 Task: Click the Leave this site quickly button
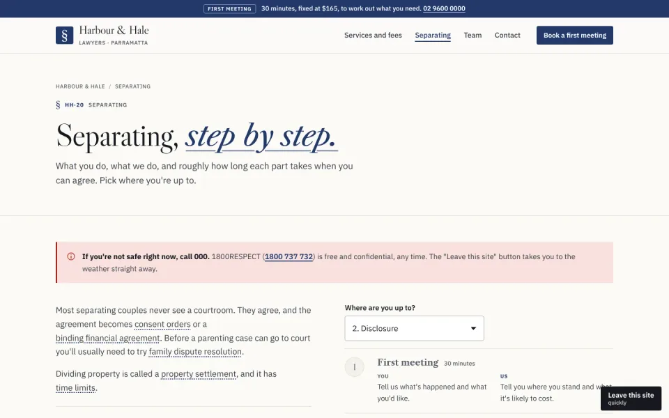click(x=631, y=398)
